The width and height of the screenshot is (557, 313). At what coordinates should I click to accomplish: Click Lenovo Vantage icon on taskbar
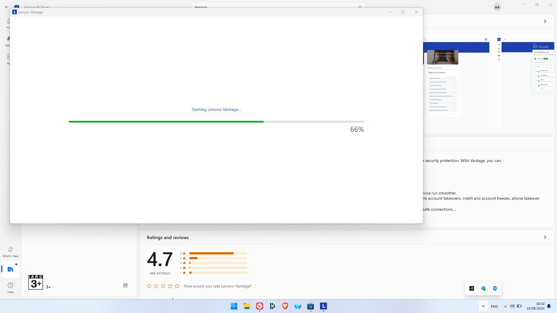[x=323, y=306]
